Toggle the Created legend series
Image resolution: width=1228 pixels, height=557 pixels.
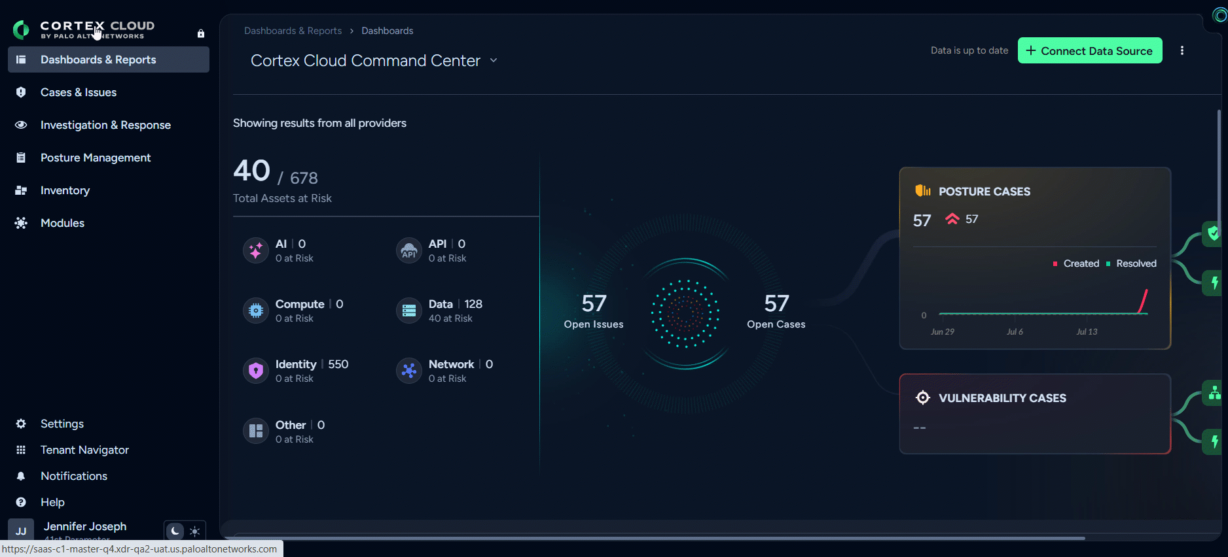(1075, 263)
